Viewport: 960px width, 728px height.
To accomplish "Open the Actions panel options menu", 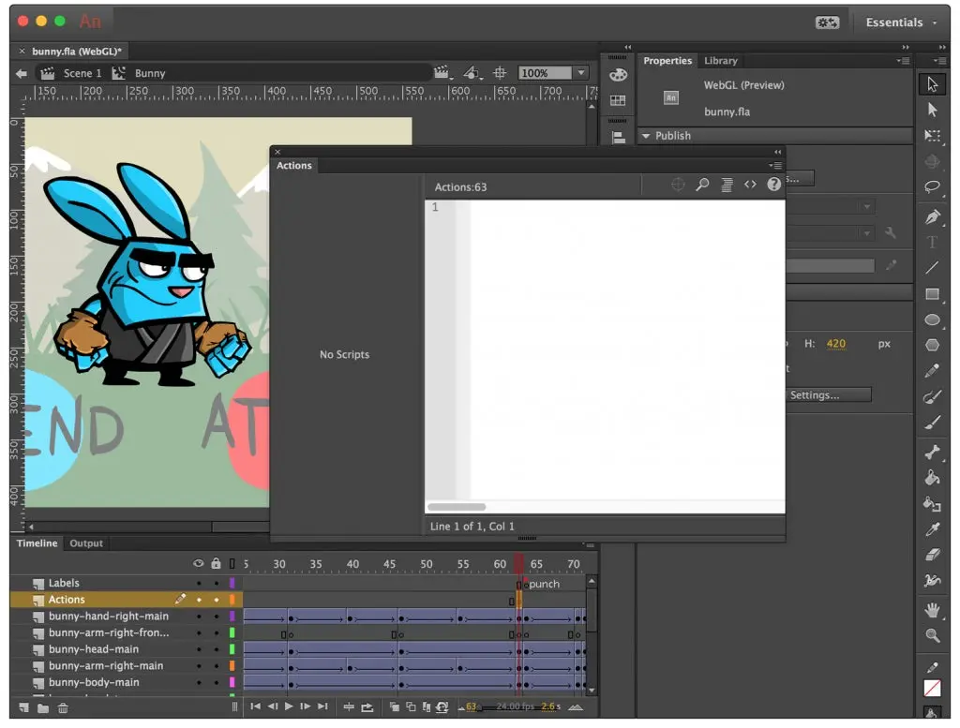I will point(775,166).
